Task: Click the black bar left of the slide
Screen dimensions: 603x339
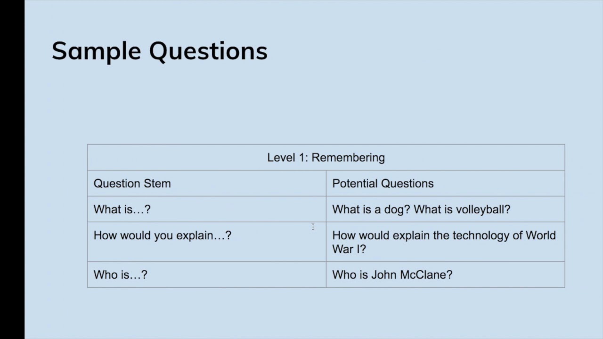Action: coord(12,169)
